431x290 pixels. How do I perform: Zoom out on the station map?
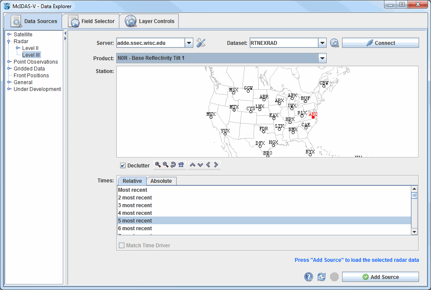point(165,165)
